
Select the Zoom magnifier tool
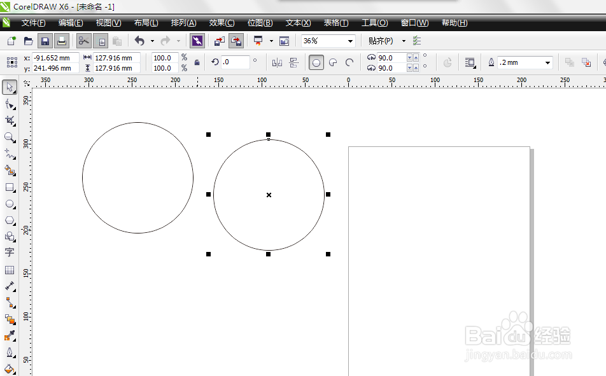pyautogui.click(x=10, y=137)
